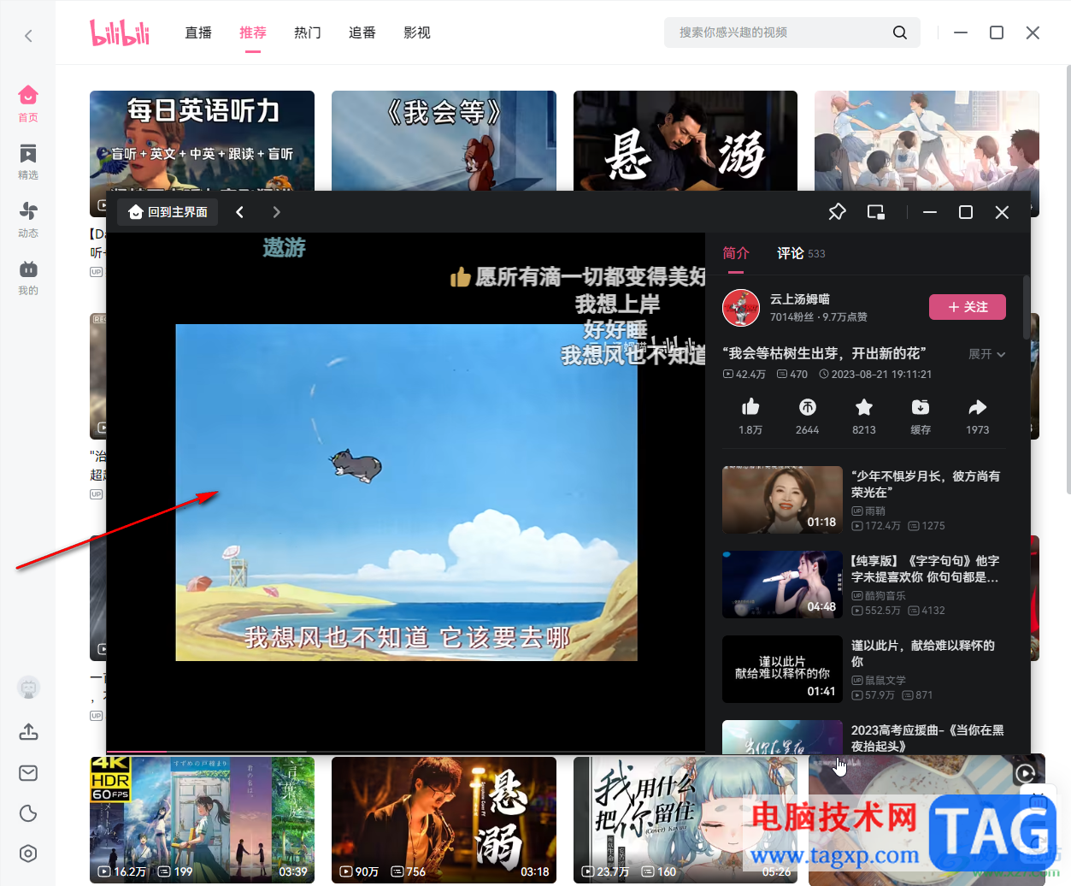Image resolution: width=1071 pixels, height=886 pixels.
Task: Click the bilibili logo
Action: point(120,32)
